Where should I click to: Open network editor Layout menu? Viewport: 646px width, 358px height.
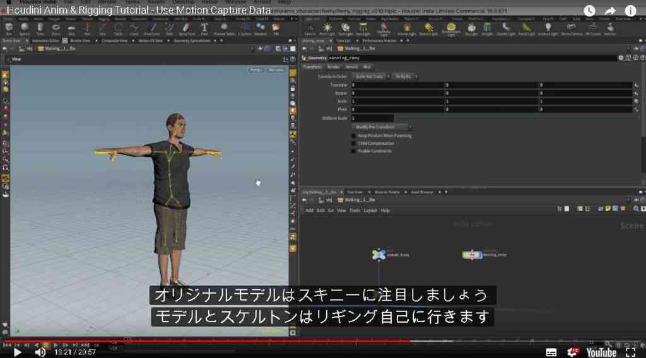[x=370, y=211]
